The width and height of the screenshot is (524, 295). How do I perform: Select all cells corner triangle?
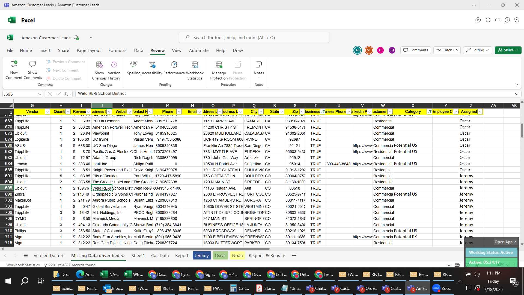point(10,105)
